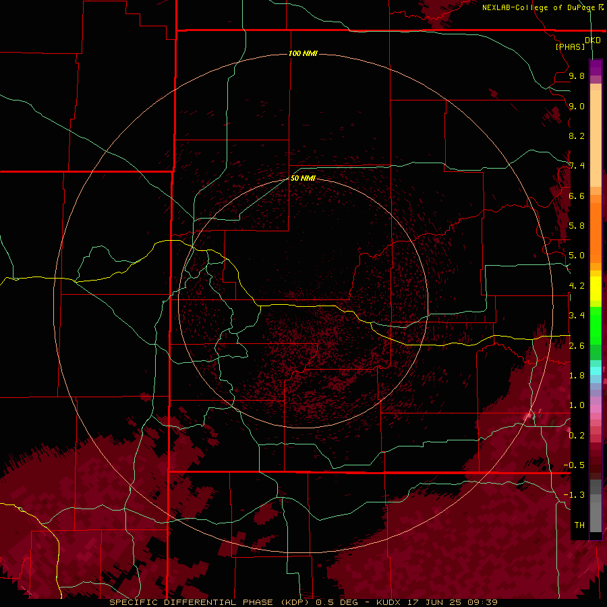Click the 50 NMI range ring label

click(x=303, y=178)
